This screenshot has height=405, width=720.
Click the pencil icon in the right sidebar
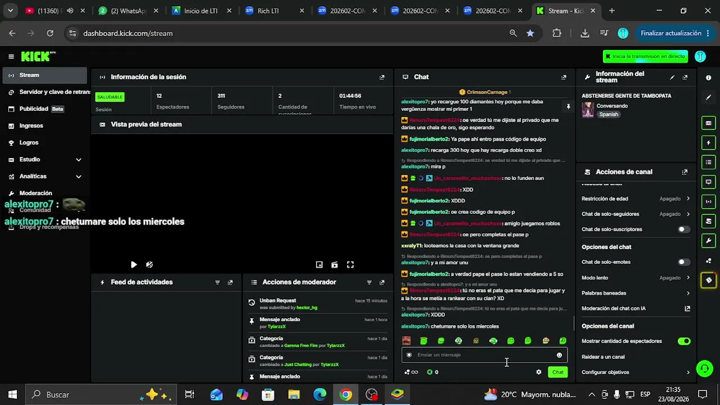tap(709, 97)
